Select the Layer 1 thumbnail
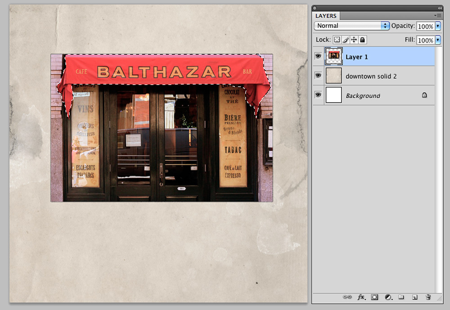This screenshot has height=310, width=450. (x=333, y=56)
